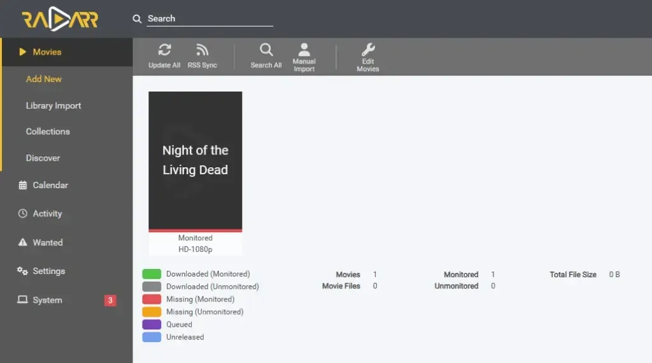Click the search magnifier icon in header
Viewport: 652px width, 363px height.
coord(137,19)
